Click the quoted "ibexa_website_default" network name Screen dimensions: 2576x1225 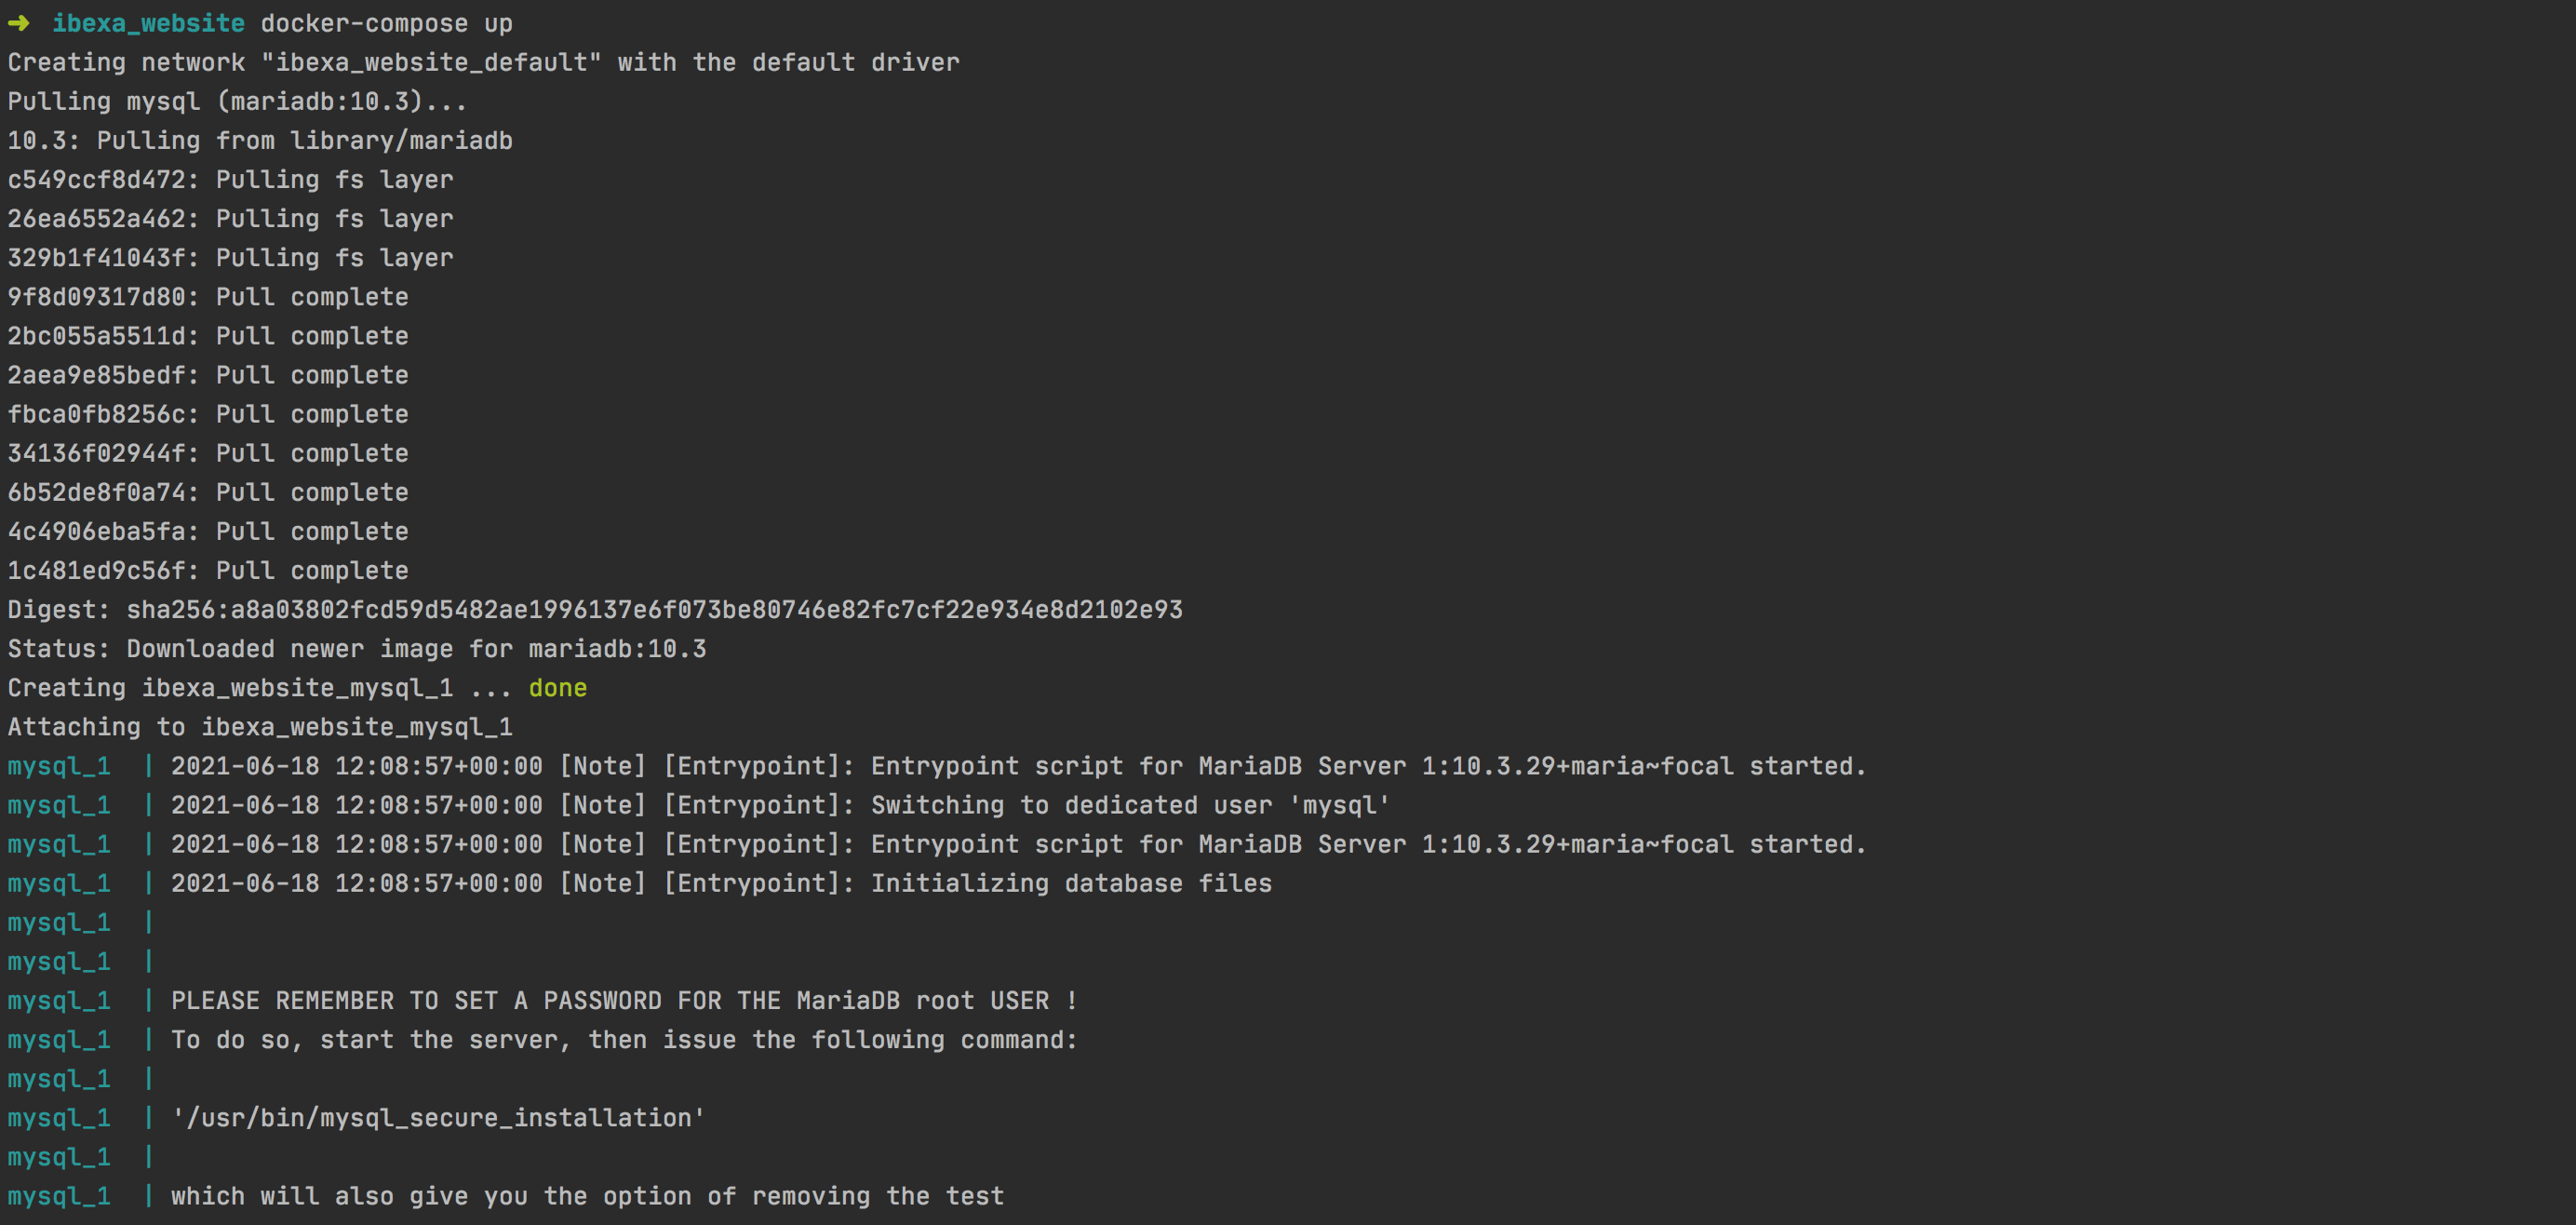click(431, 62)
